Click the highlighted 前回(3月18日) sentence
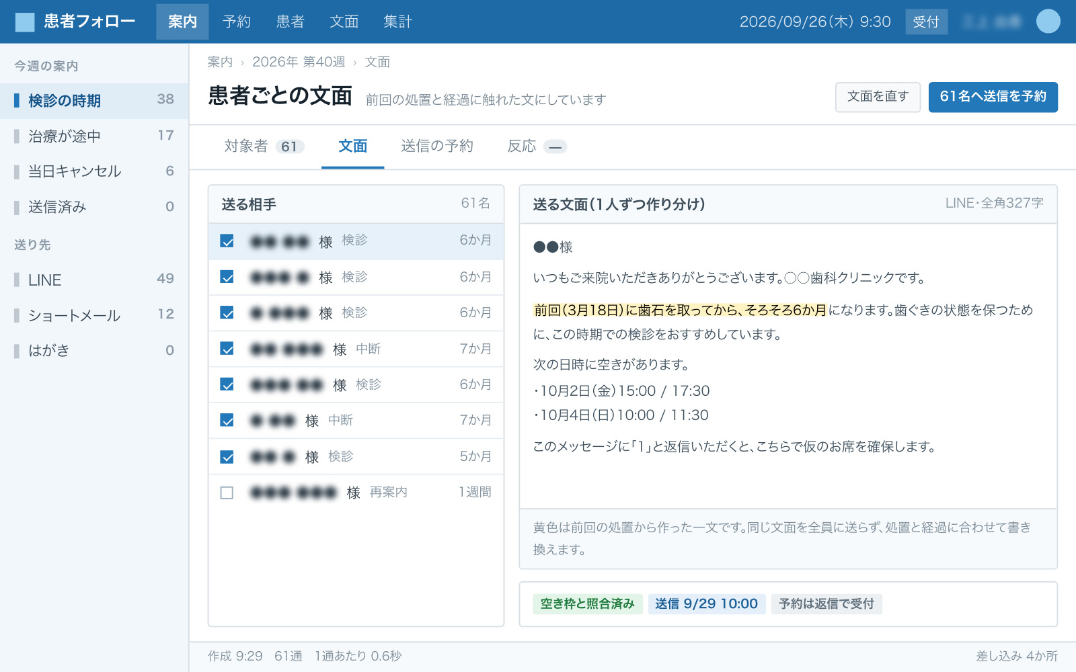Screen dimensions: 1076x672 pyautogui.click(x=680, y=310)
